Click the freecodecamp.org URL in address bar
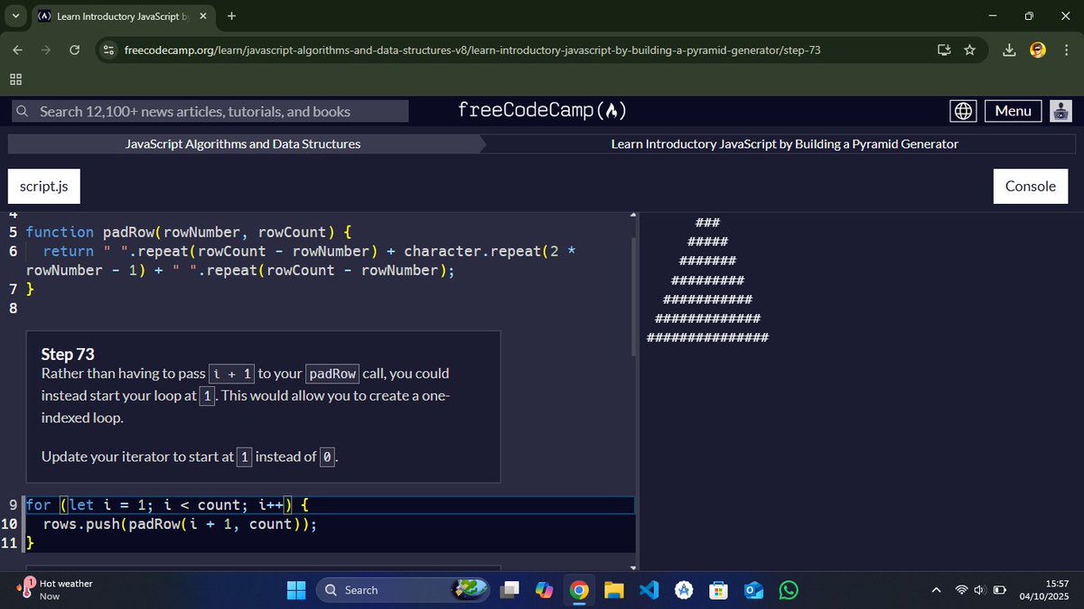The height and width of the screenshot is (609, 1084). (472, 50)
